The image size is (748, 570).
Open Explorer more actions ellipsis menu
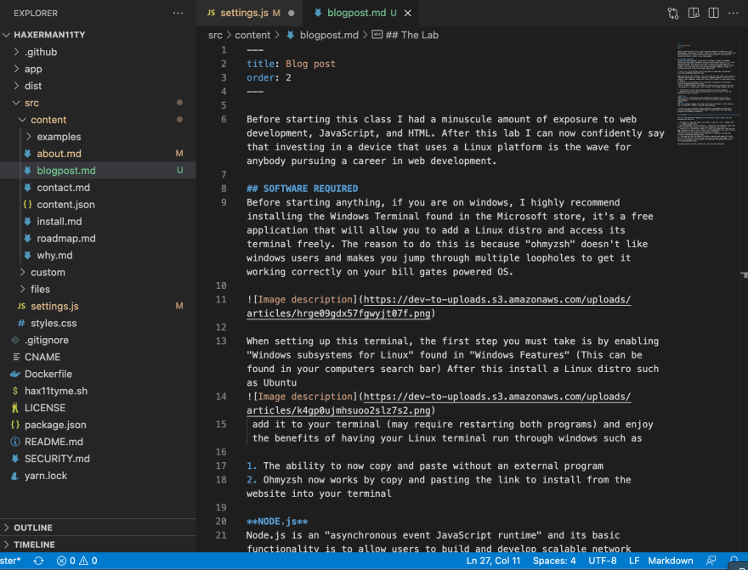point(178,14)
